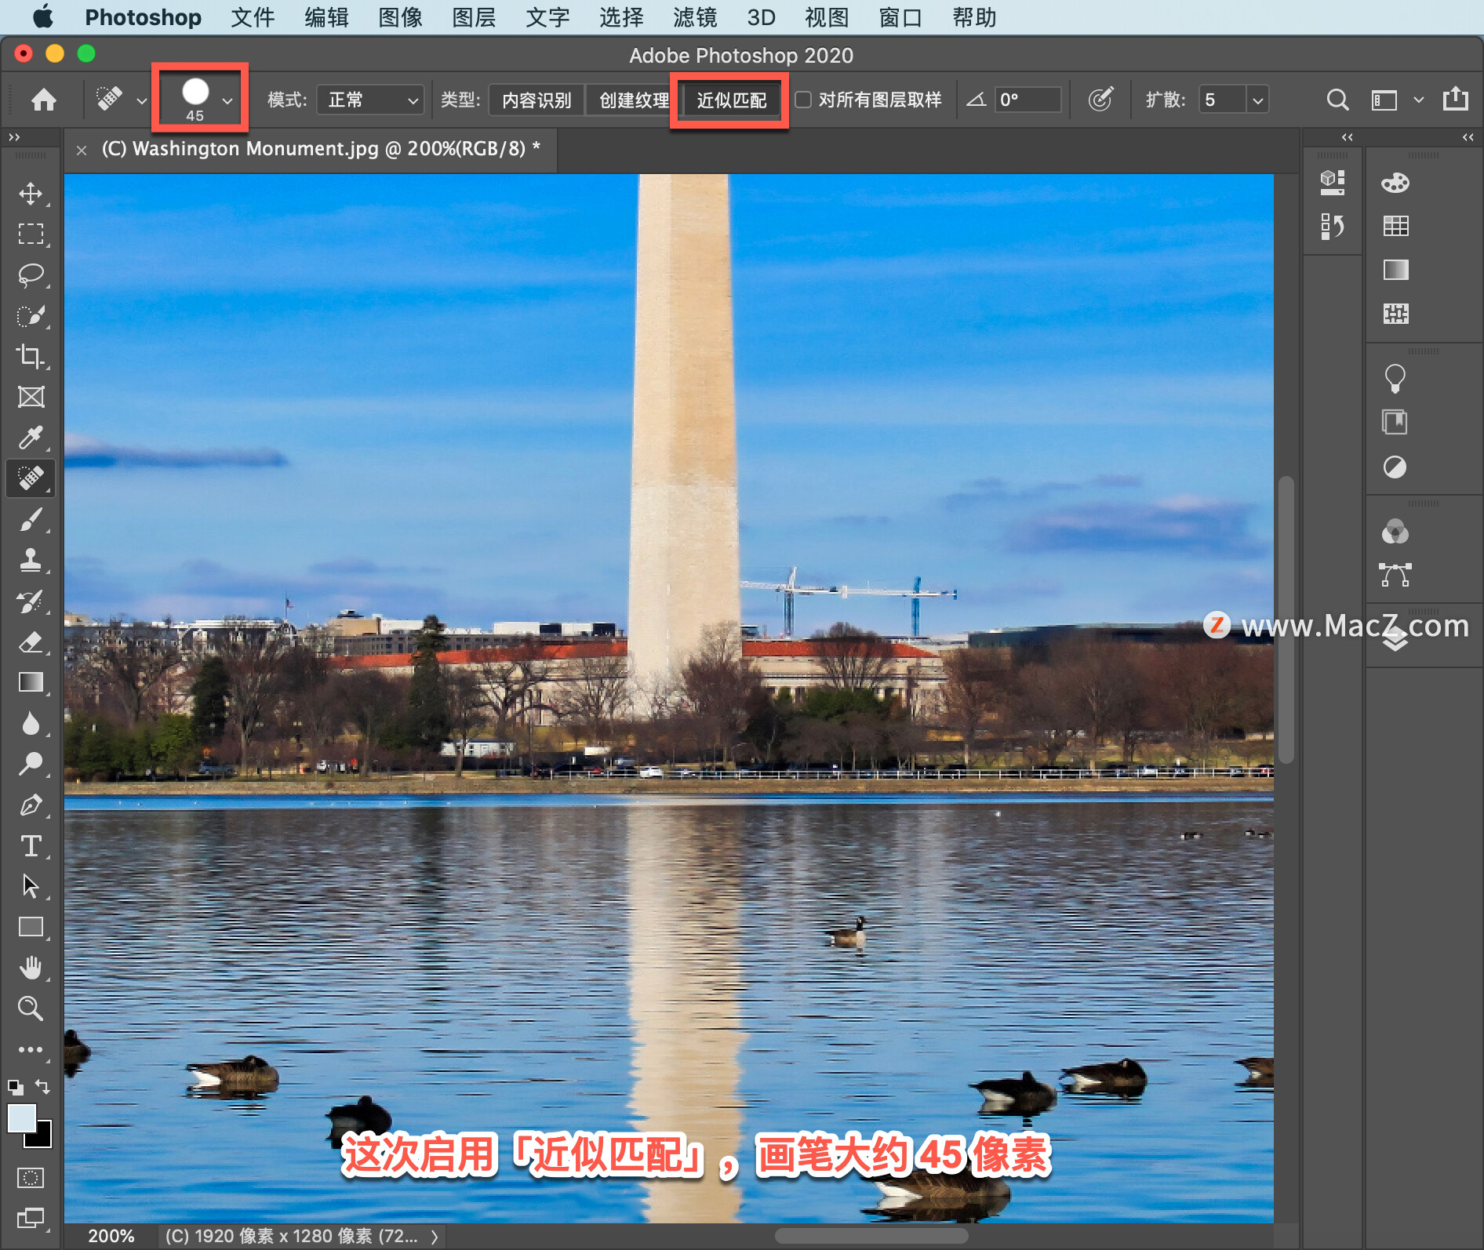
Task: Select the Gradient tool
Action: (x=31, y=682)
